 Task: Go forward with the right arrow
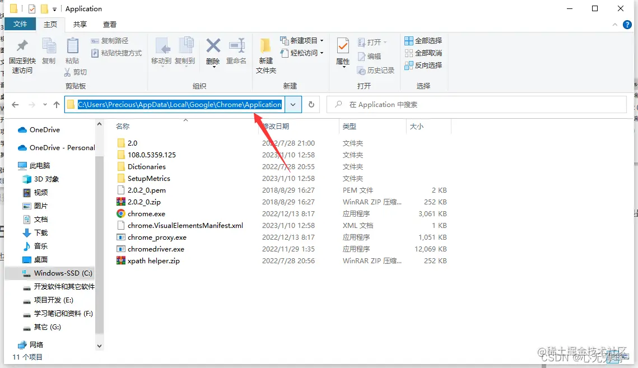click(32, 105)
